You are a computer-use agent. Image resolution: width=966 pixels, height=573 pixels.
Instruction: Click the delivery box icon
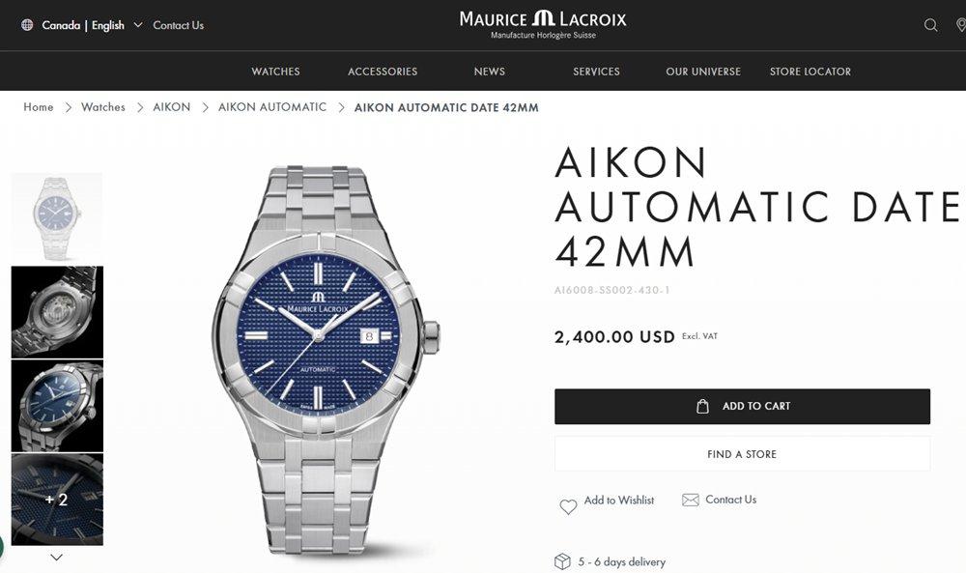562,561
